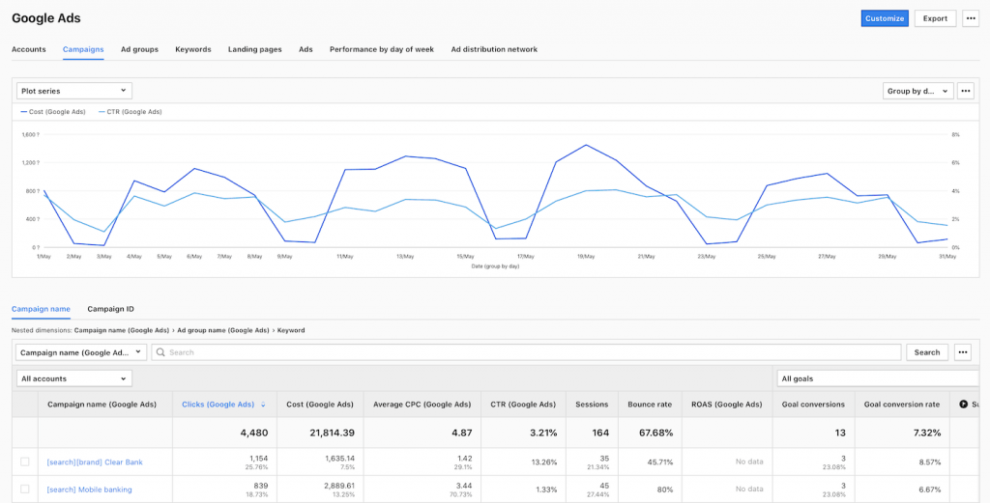Open the chart's three-dots options menu
Image resolution: width=990 pixels, height=503 pixels.
[965, 91]
